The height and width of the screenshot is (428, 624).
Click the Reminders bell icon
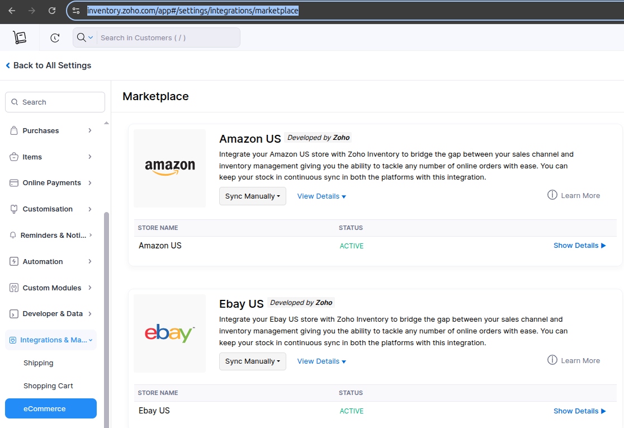(x=13, y=236)
